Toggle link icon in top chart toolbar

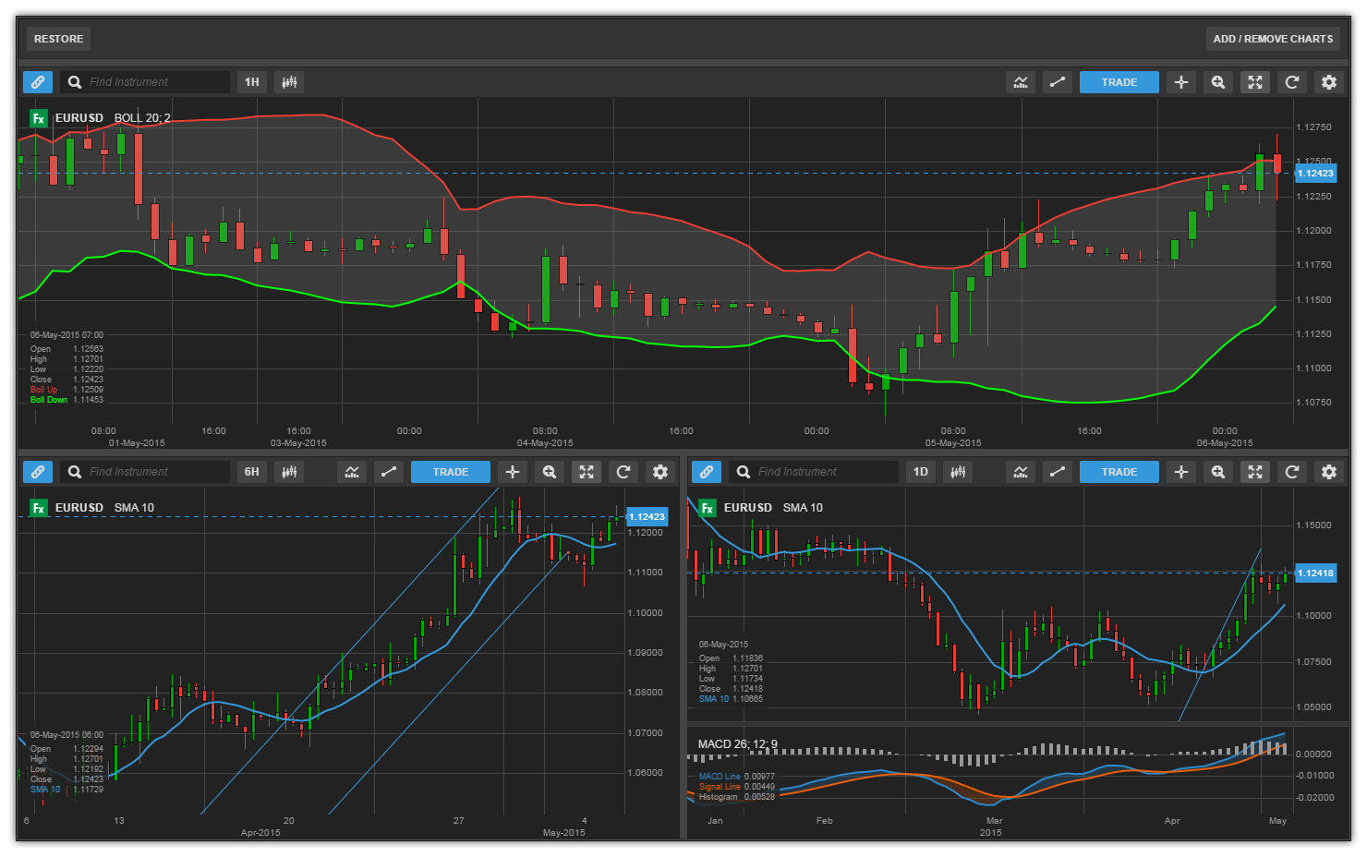(38, 82)
